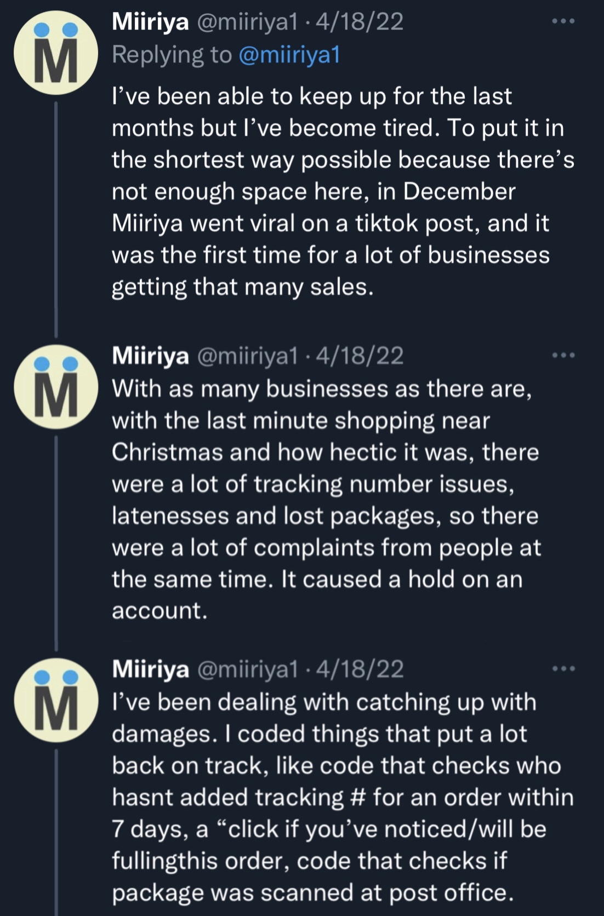The height and width of the screenshot is (916, 604).
Task: Click the Miiriya name on the 'Christmas' shopping tweet
Action: (x=150, y=356)
